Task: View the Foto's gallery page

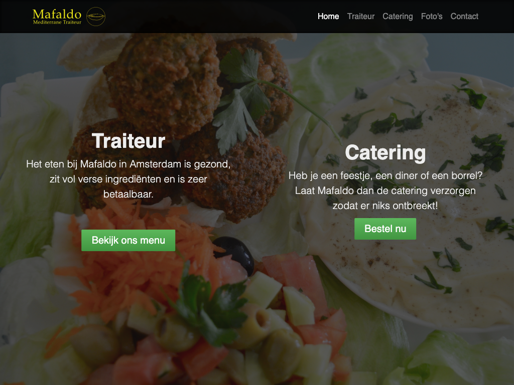Action: (432, 17)
